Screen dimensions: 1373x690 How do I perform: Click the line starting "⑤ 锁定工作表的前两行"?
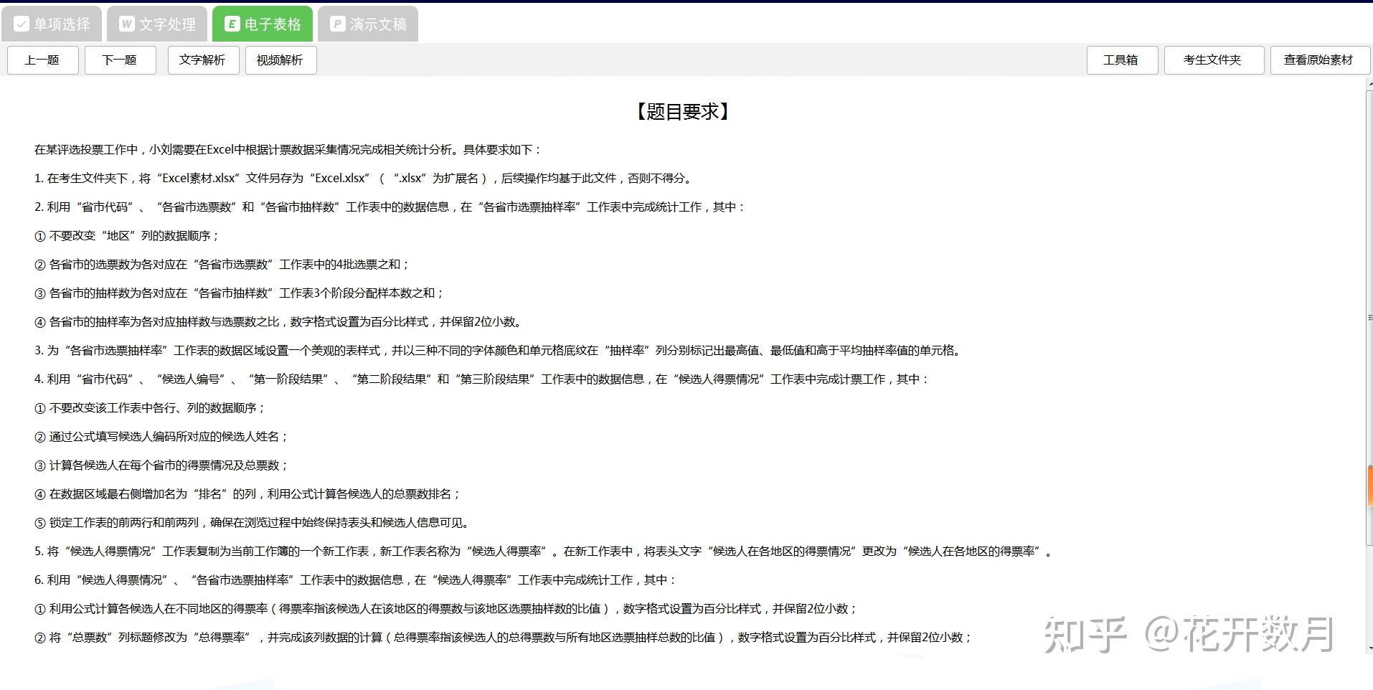(x=254, y=523)
